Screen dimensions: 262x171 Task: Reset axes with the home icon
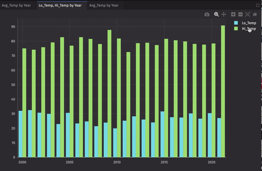click(x=255, y=14)
